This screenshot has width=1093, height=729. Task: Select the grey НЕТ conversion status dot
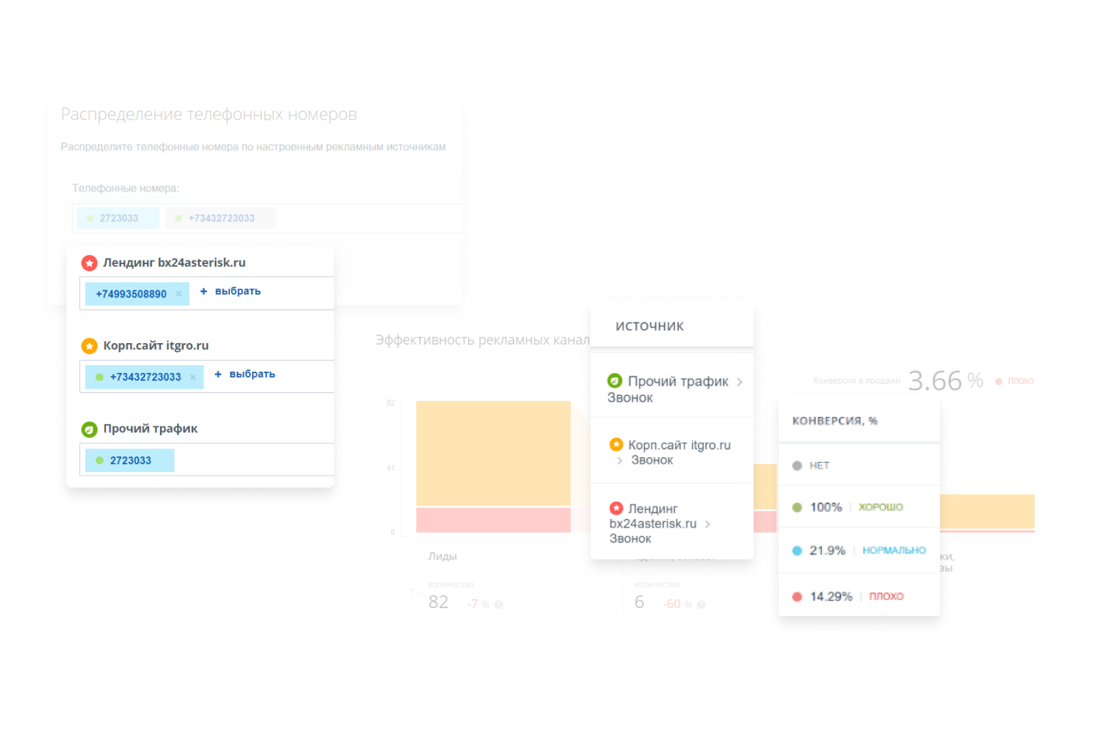coord(797,466)
